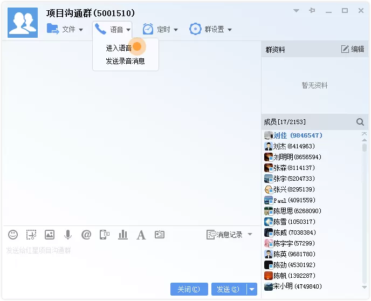Expand the 消息记录 dropdown arrow

point(250,234)
